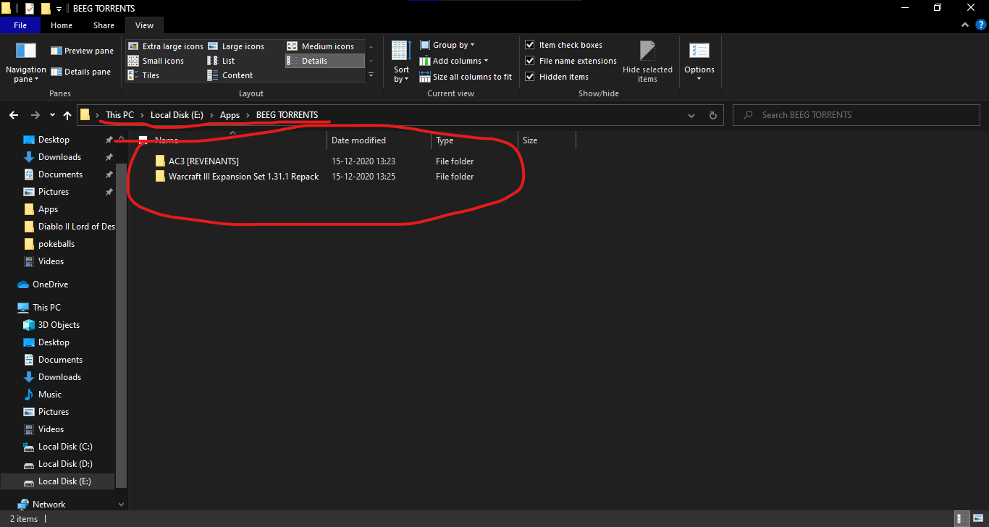
Task: Open Apps folder in Quick access
Action: 48,209
